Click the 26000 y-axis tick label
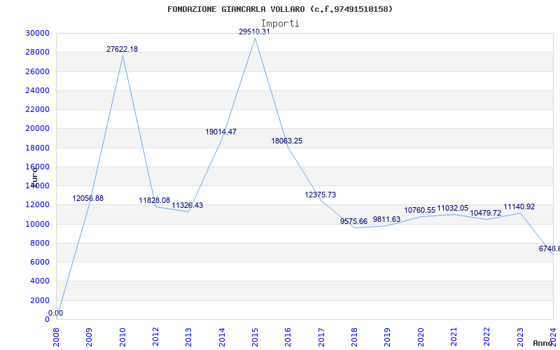 pyautogui.click(x=37, y=71)
